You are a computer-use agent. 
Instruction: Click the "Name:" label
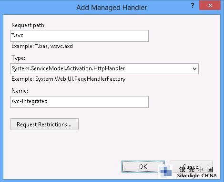tap(20, 91)
